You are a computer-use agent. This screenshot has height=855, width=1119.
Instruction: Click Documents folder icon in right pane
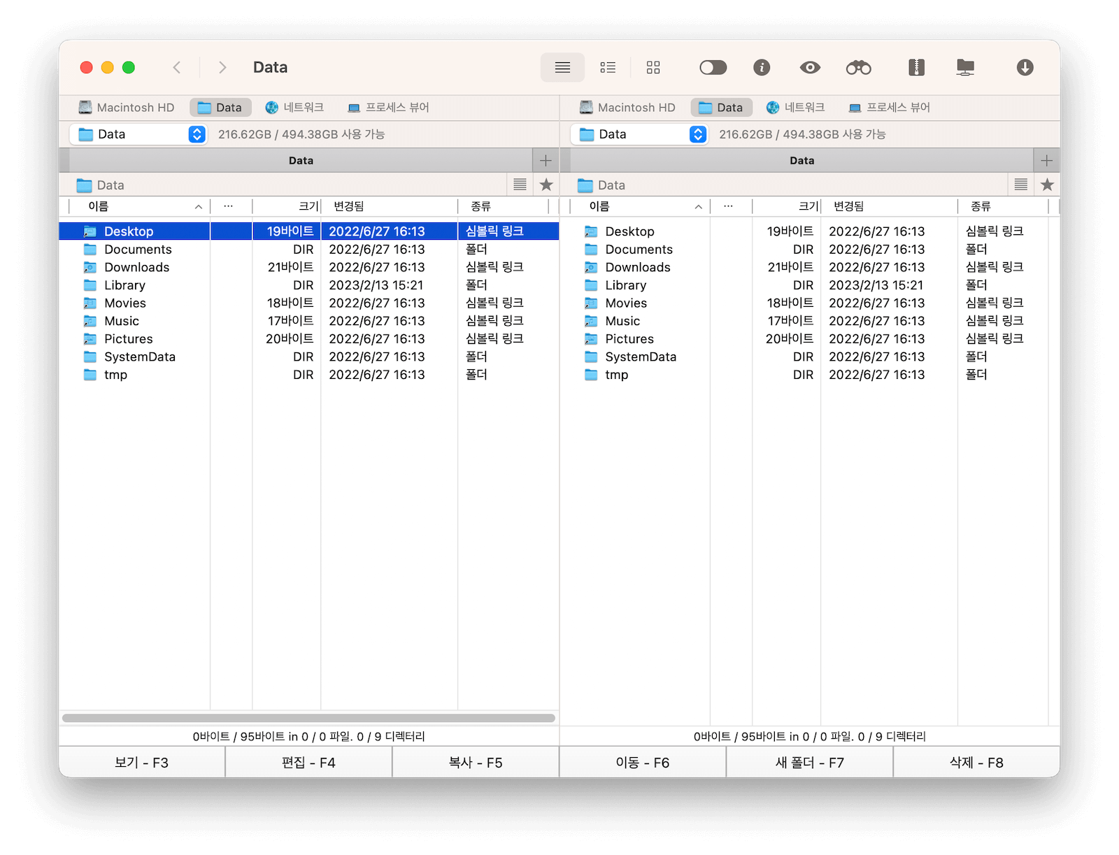pos(591,249)
